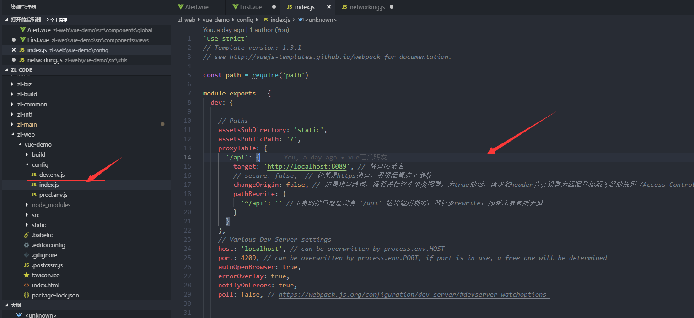694x318 pixels.
Task: Open the networking.js editor tab
Action: tap(367, 7)
